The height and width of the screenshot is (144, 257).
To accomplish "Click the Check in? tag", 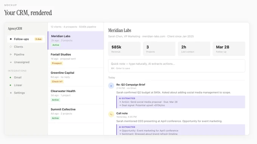I will 57,81.
